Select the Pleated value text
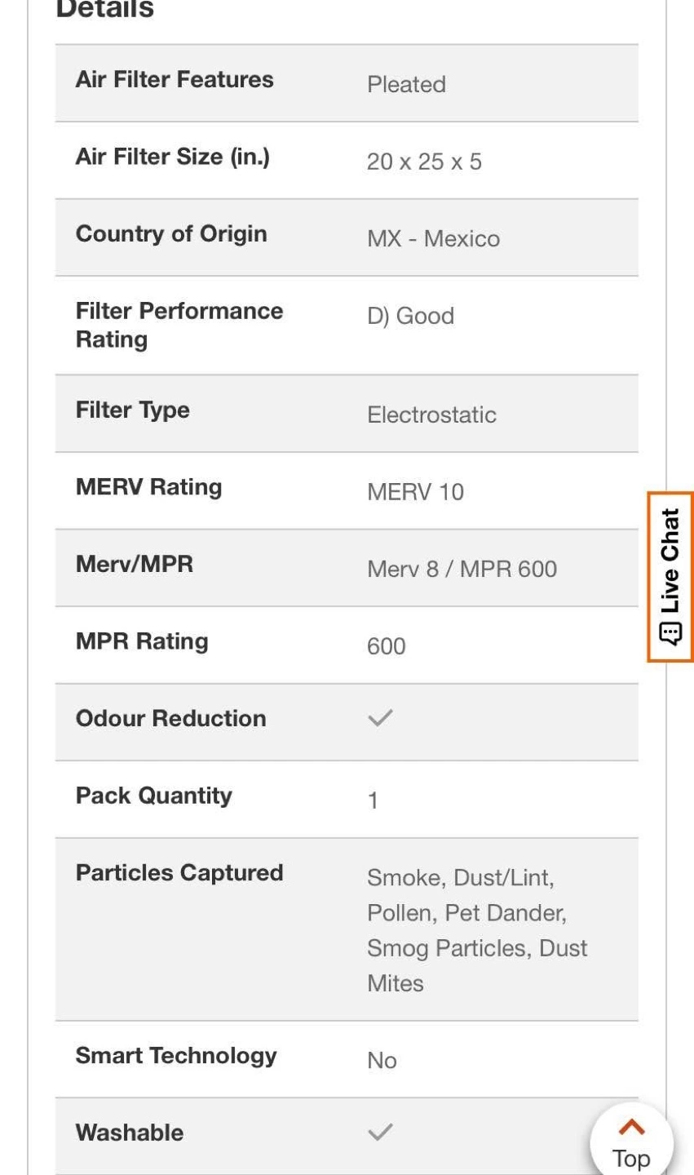694x1175 pixels. point(406,84)
